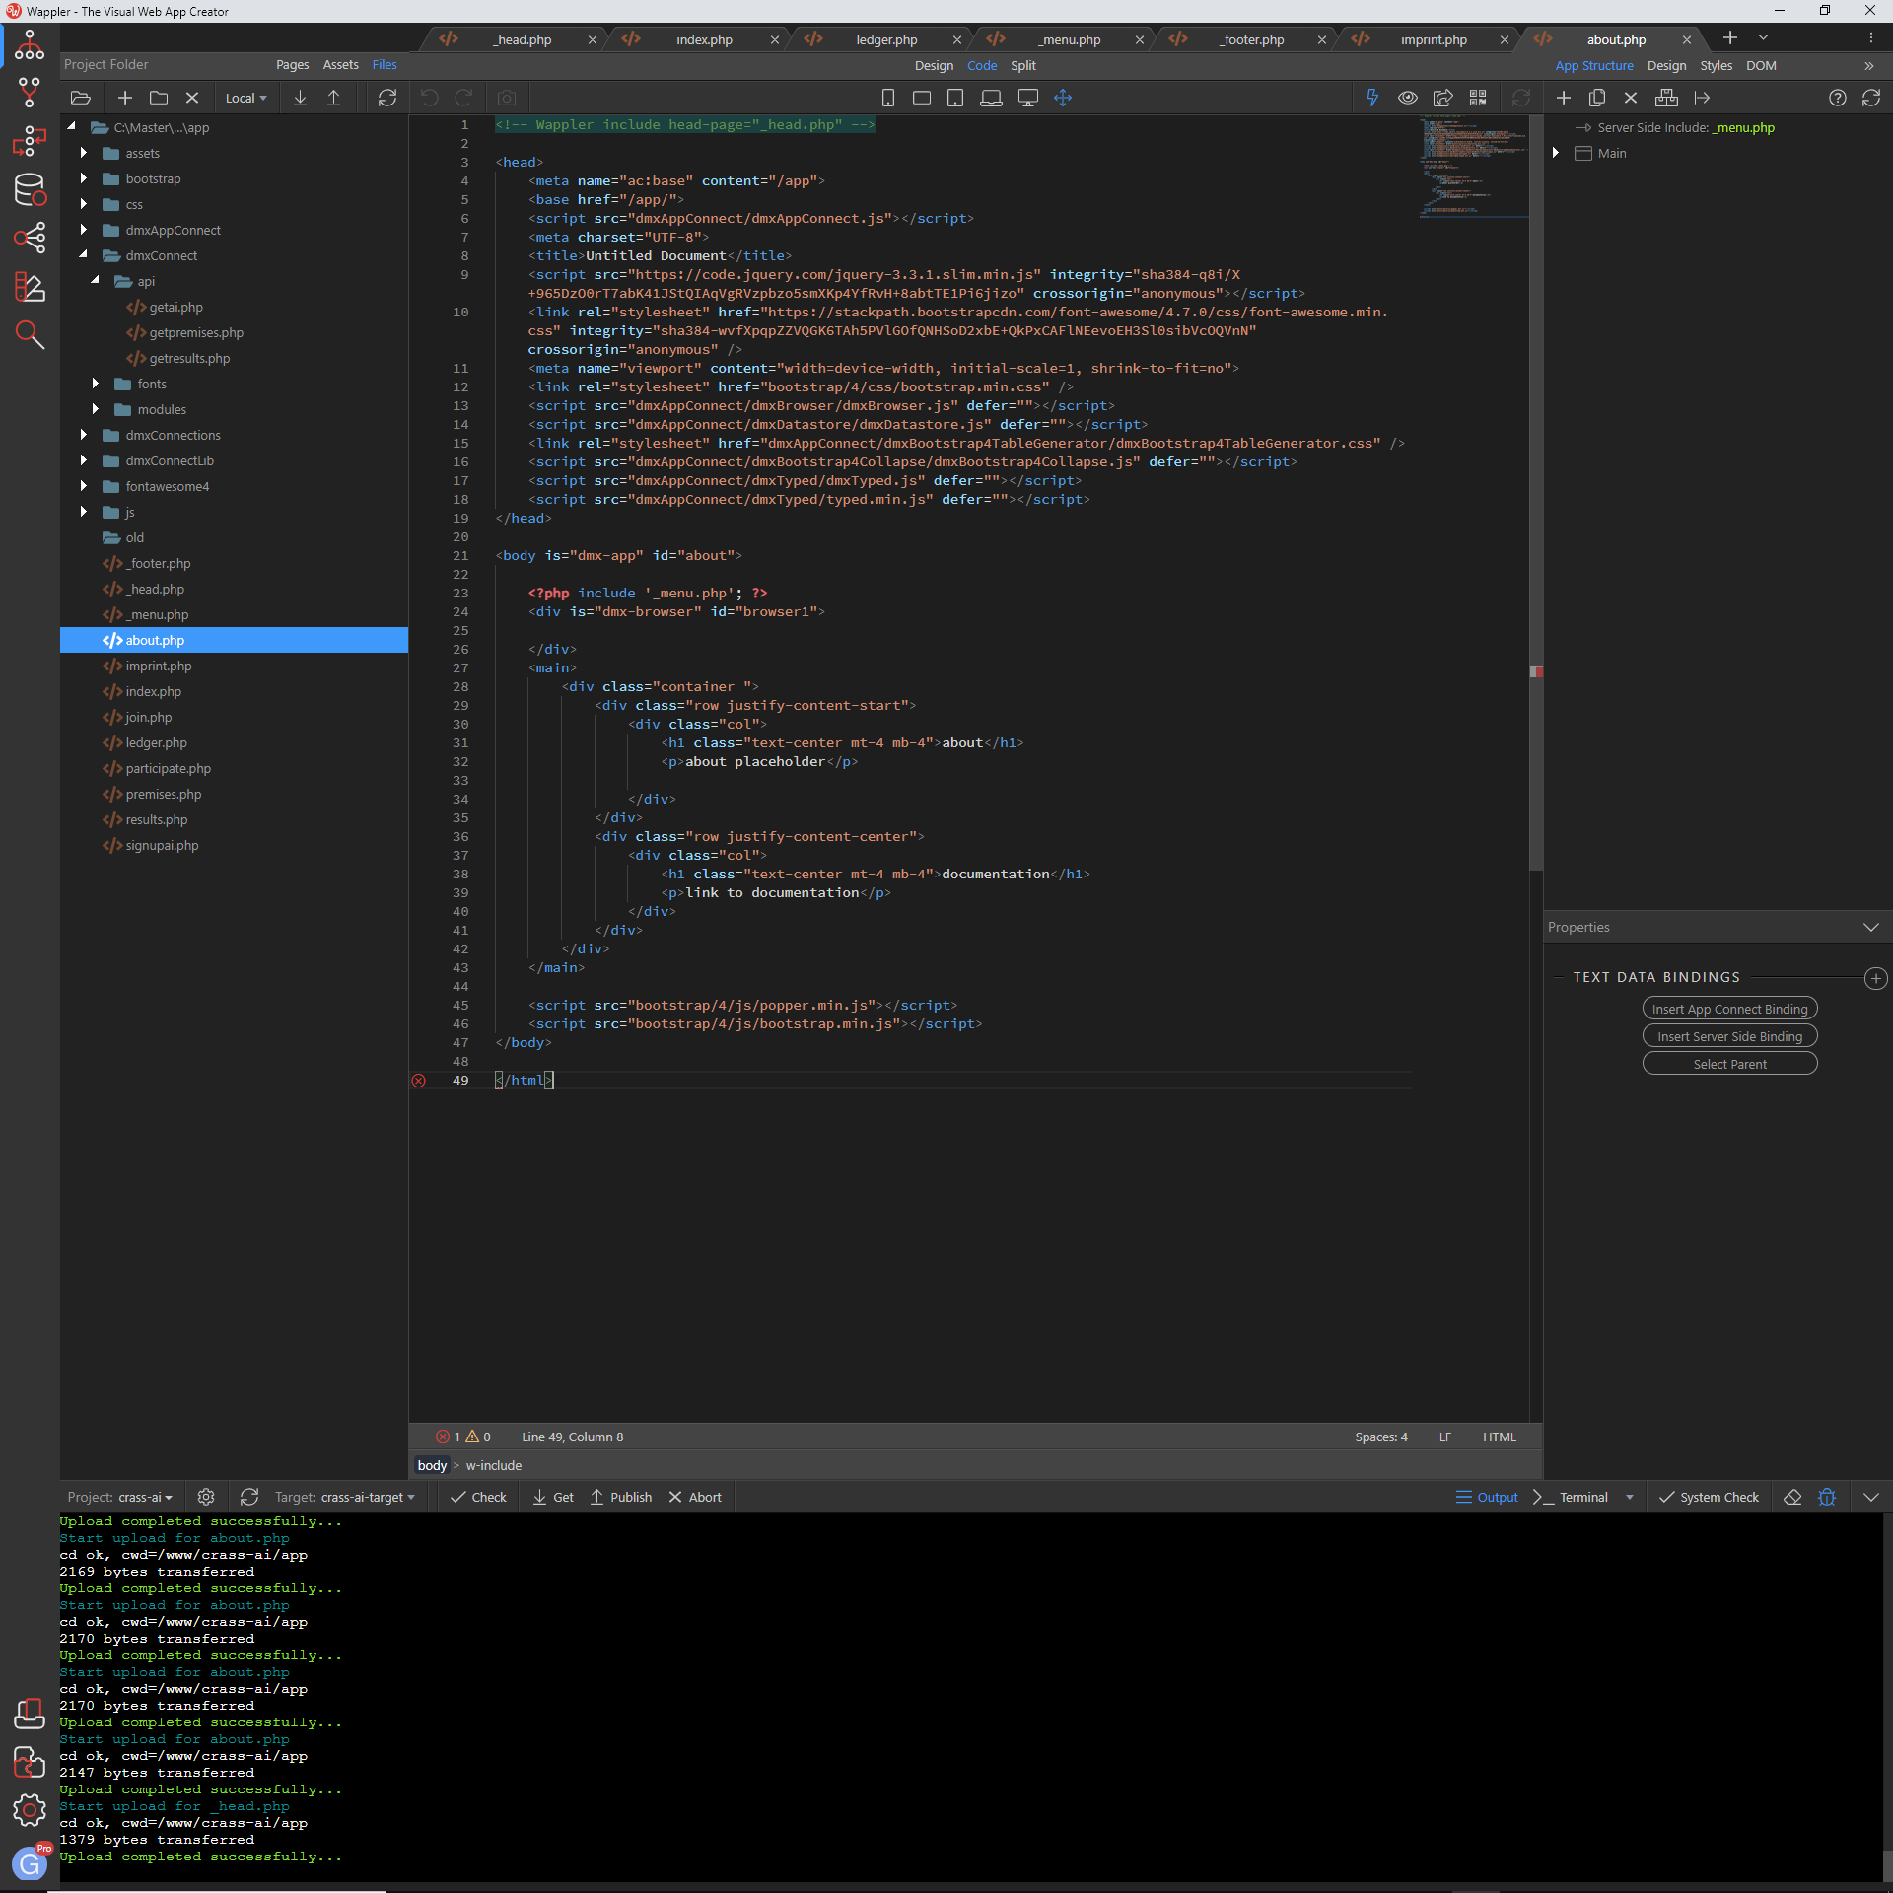Click the new file plus icon in file toolbar
This screenshot has height=1893, width=1893.
pyautogui.click(x=125, y=98)
